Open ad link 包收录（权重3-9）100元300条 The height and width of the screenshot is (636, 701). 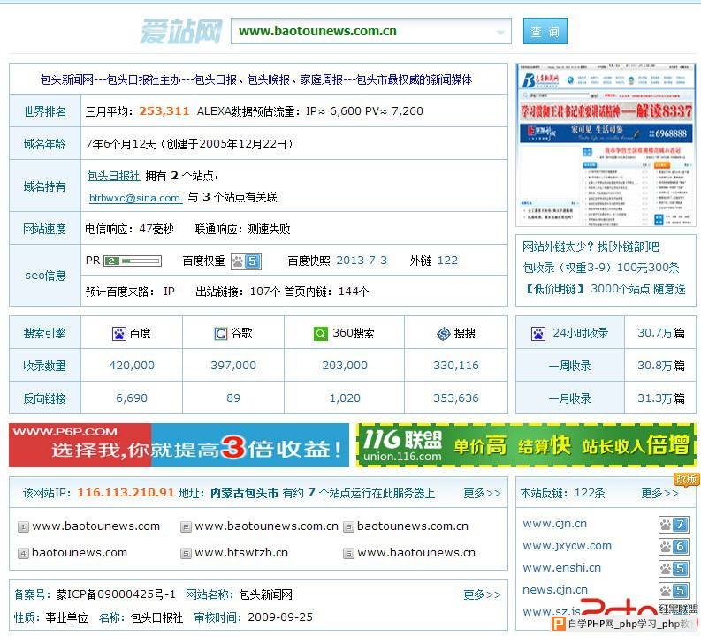[601, 268]
